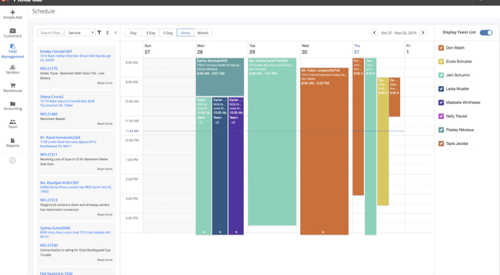Open the Accounting folder icon
This screenshot has width=500, height=275.
(x=12, y=103)
